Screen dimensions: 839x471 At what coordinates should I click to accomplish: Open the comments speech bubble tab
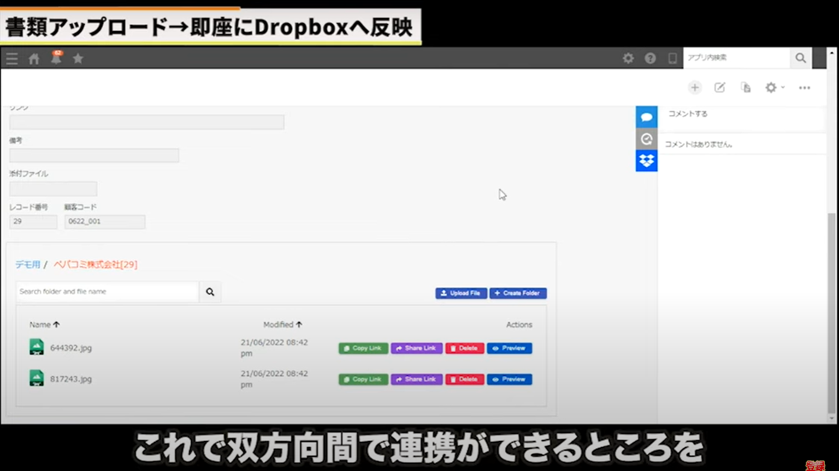647,117
